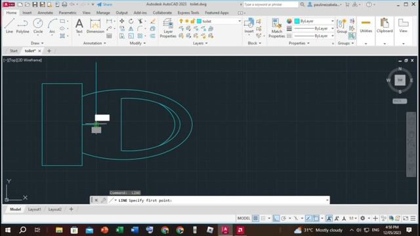Toggle Clean Screen in status bar
The width and height of the screenshot is (420, 236).
tap(406, 218)
